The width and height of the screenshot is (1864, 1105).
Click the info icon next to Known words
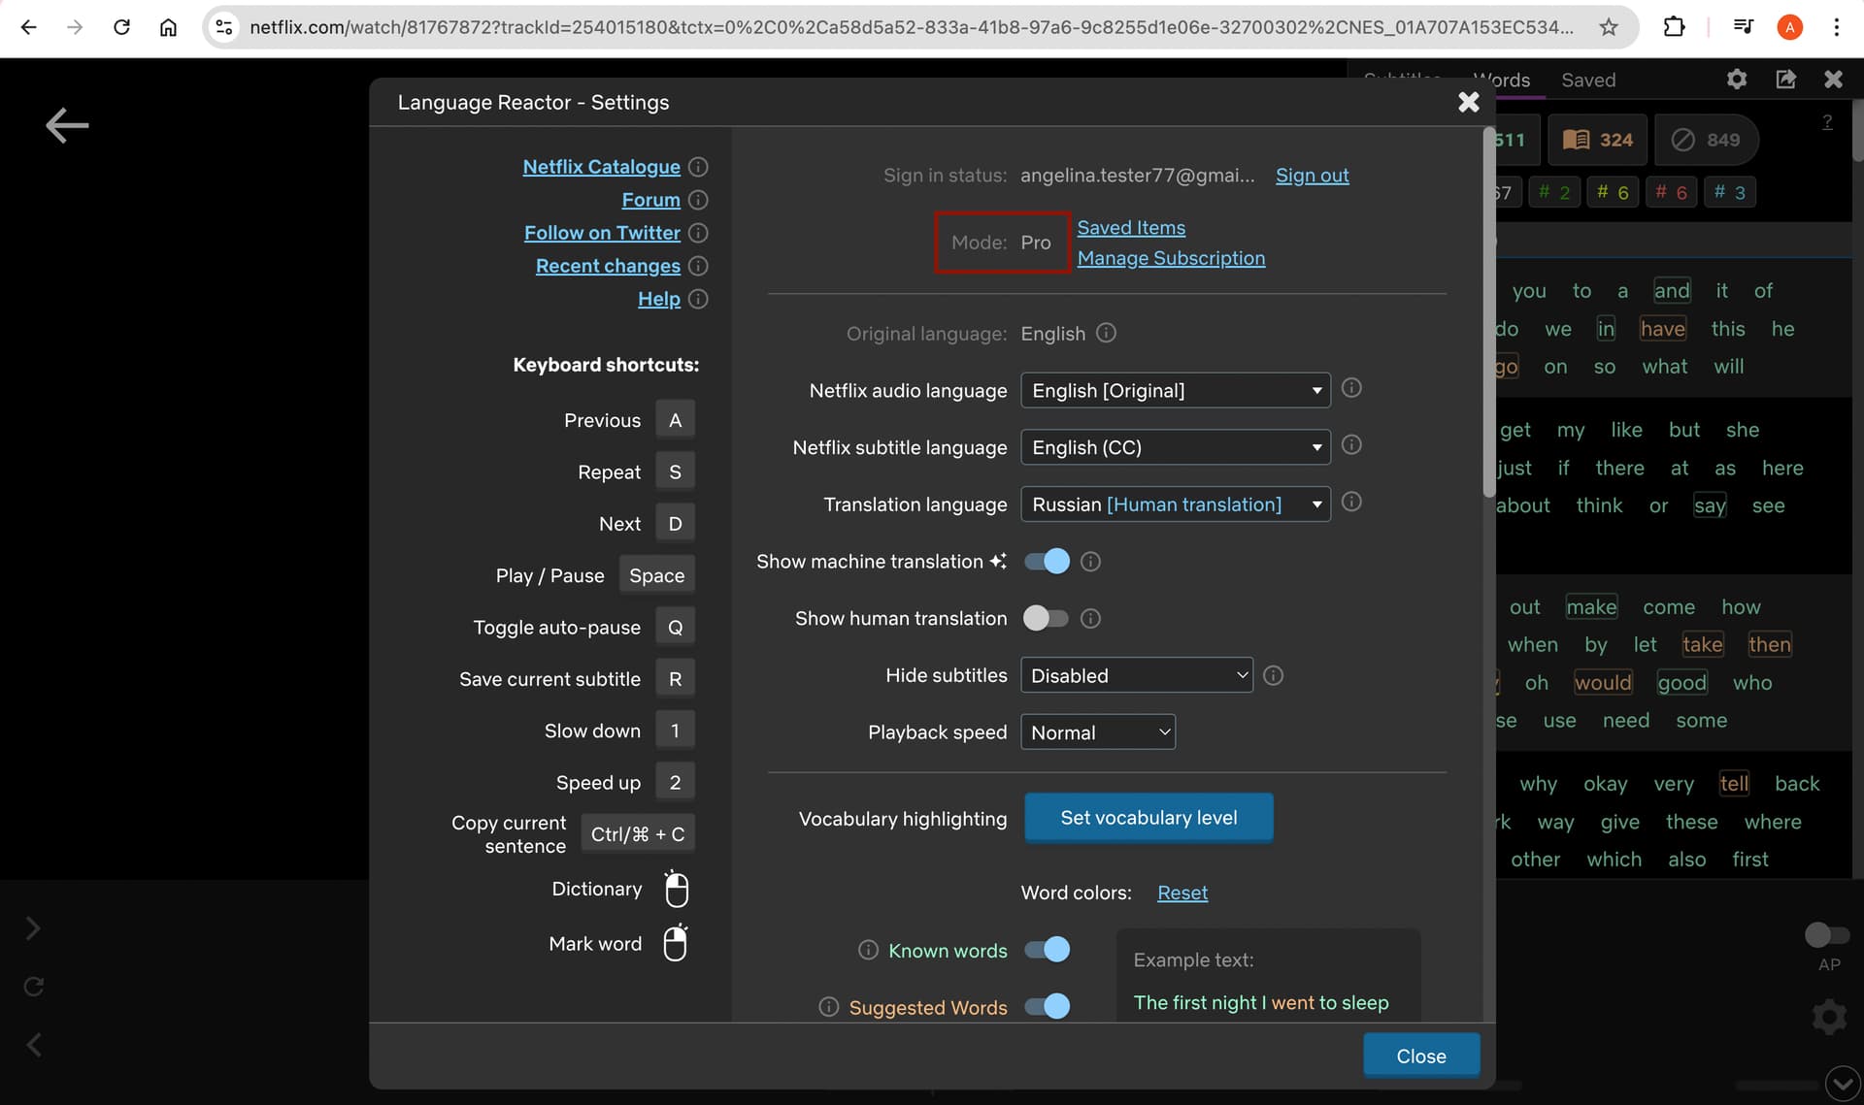coord(868,951)
